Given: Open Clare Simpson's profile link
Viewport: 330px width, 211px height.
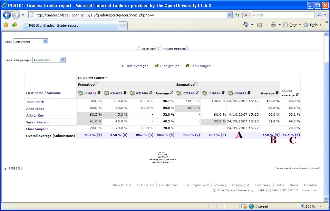Looking at the screenshot, I should coord(37,129).
